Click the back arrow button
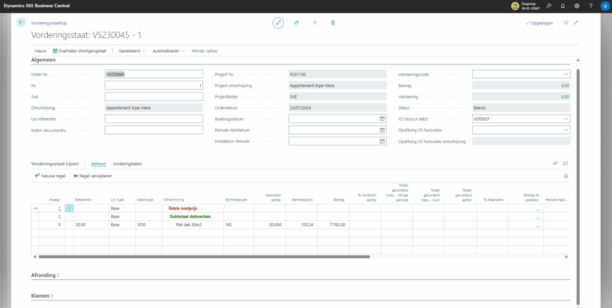 22,23
